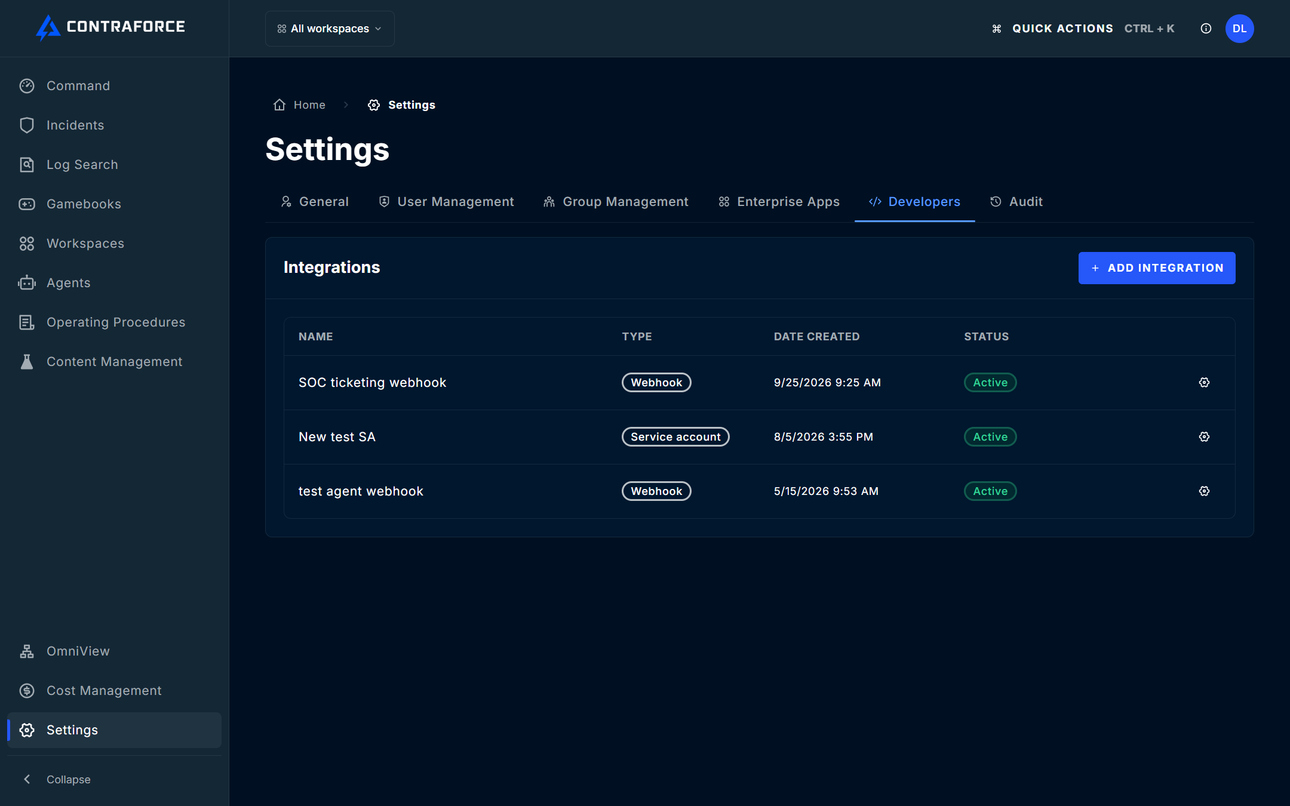Switch to the Group Management tab

tap(616, 202)
